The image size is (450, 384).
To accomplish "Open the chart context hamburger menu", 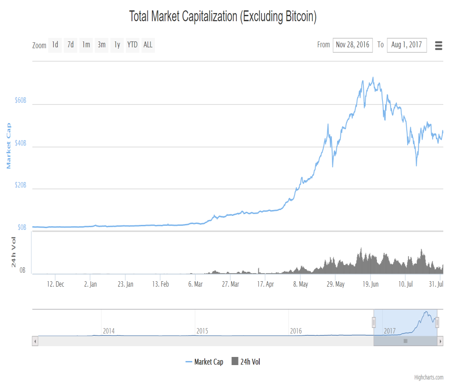I will [x=438, y=46].
